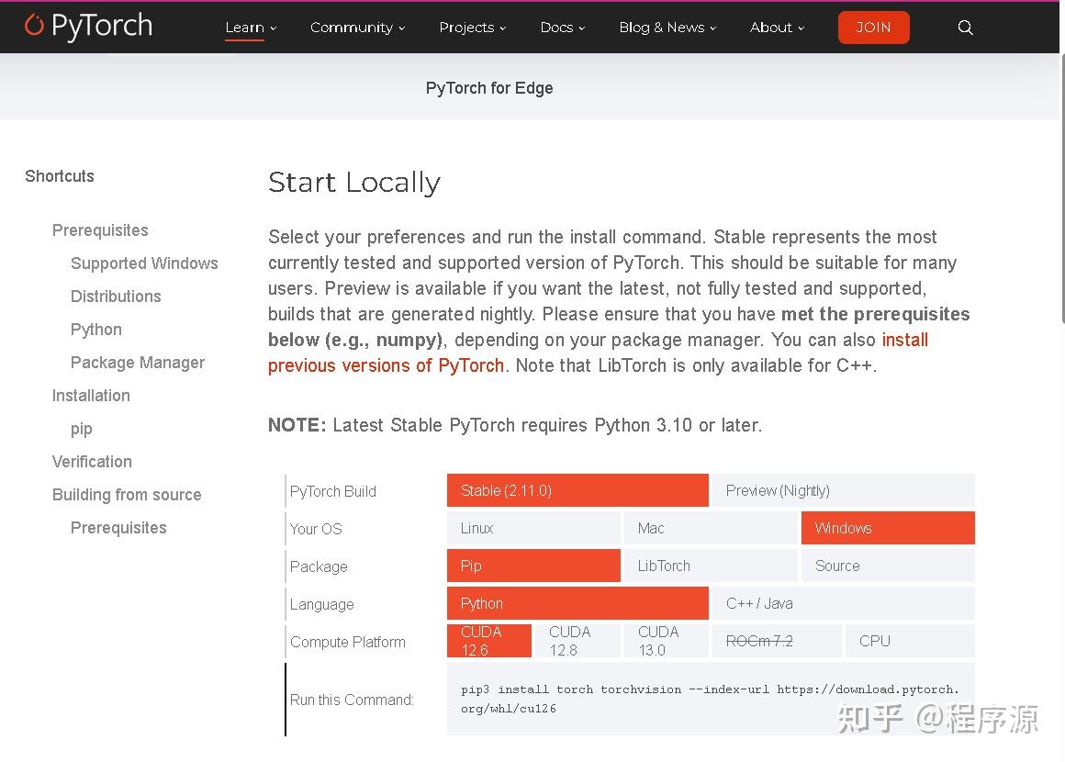
Task: Click the pip3 install command text
Action: 711,699
